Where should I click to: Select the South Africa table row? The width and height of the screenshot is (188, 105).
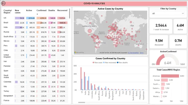coord(36,36)
